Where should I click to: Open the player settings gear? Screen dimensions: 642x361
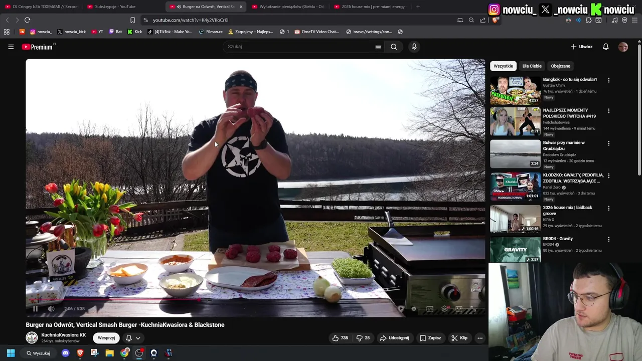pos(444,309)
